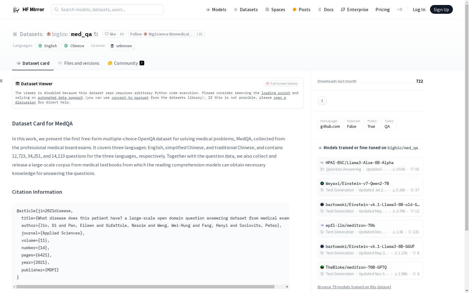Click the citation code horizontal scrollbar

tap(145, 287)
